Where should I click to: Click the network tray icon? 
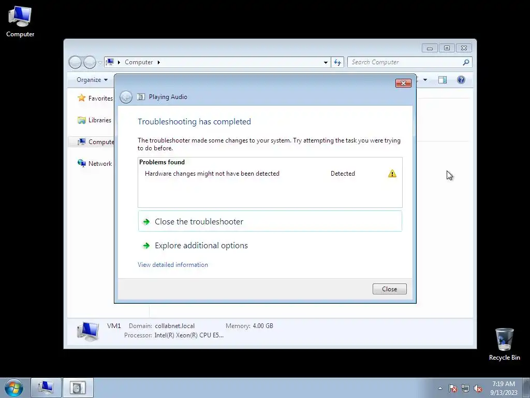465,388
